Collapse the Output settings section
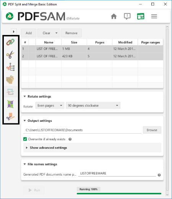 tap(25, 121)
